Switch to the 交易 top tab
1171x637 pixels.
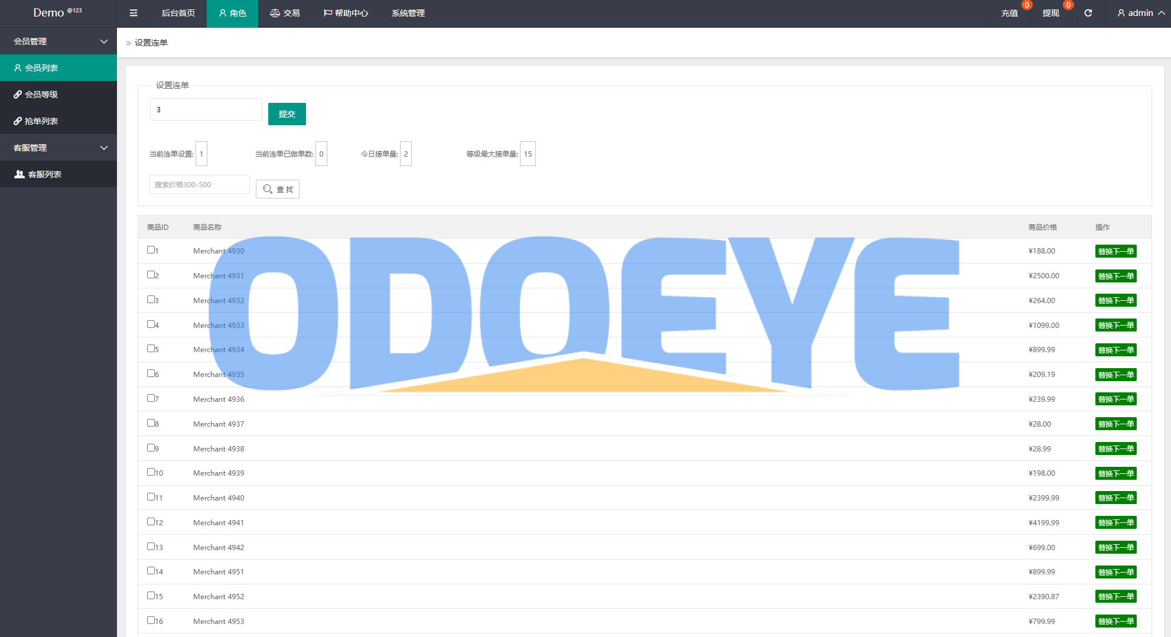coord(285,13)
